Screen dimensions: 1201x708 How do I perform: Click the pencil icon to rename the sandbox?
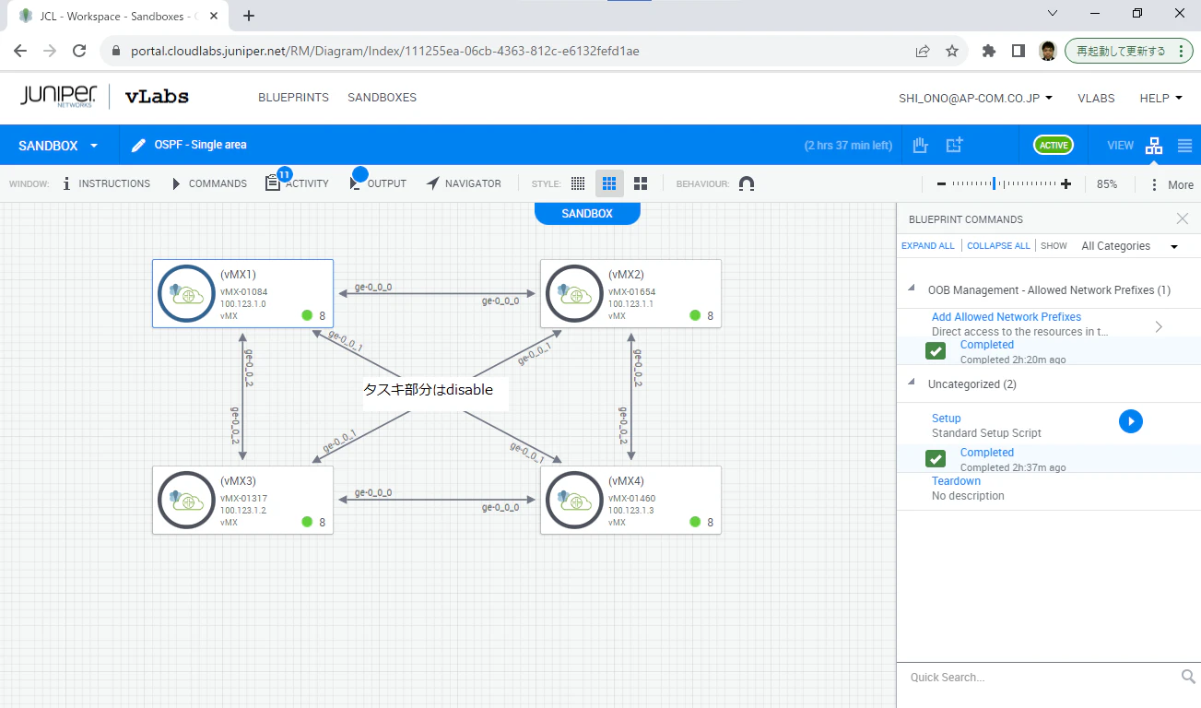point(139,146)
